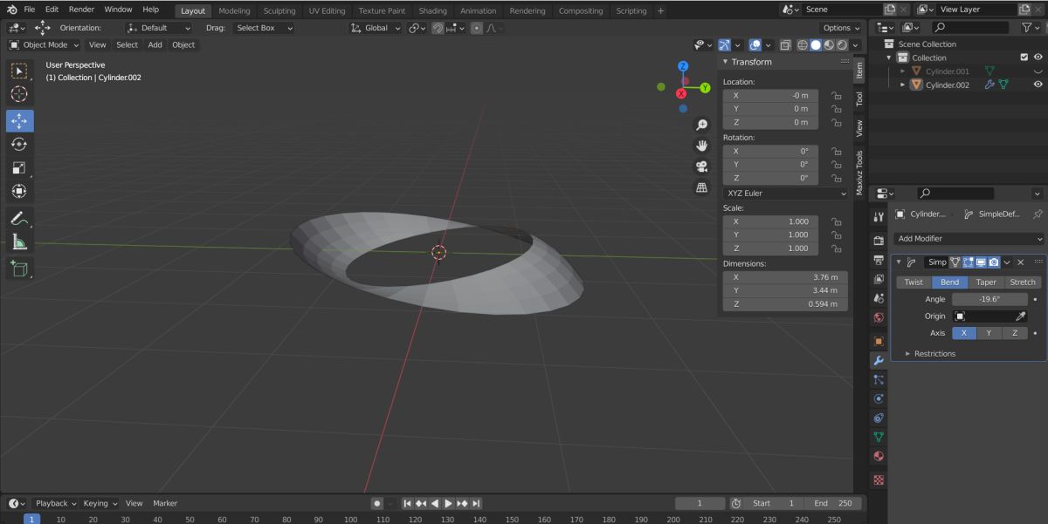Image resolution: width=1048 pixels, height=524 pixels.
Task: Select the Select Box tool icon
Action: click(x=19, y=71)
